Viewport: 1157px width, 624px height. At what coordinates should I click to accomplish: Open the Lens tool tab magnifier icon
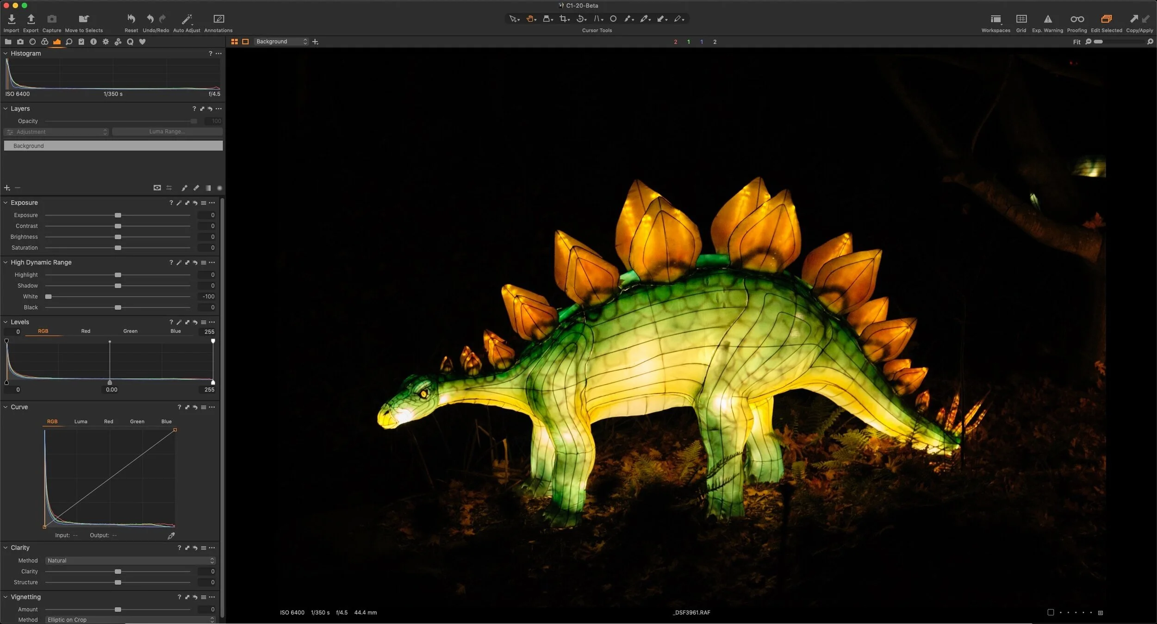[x=69, y=42]
